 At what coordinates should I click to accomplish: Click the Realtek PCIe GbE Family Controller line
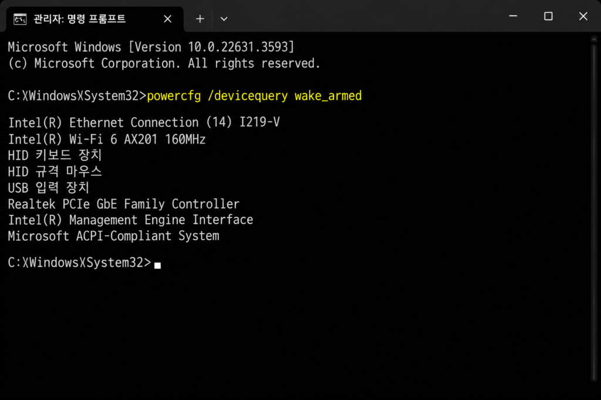[123, 204]
